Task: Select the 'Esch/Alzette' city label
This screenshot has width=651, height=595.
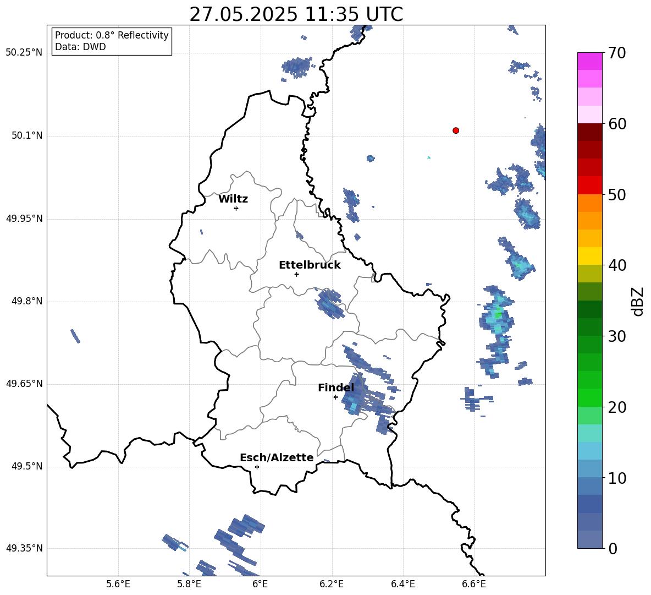Action: [277, 457]
